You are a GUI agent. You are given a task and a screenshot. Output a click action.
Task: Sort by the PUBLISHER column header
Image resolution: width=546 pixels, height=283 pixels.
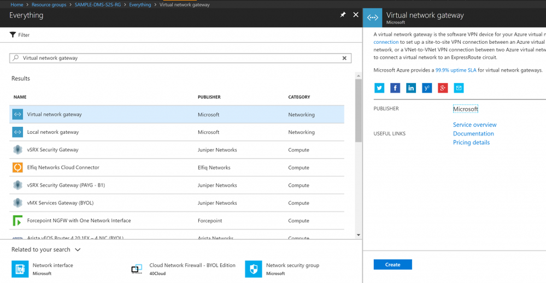click(209, 97)
